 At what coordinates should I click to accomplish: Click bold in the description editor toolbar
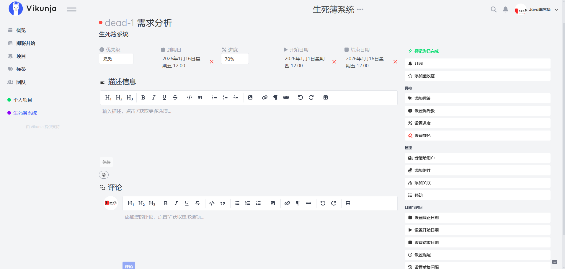tap(143, 98)
